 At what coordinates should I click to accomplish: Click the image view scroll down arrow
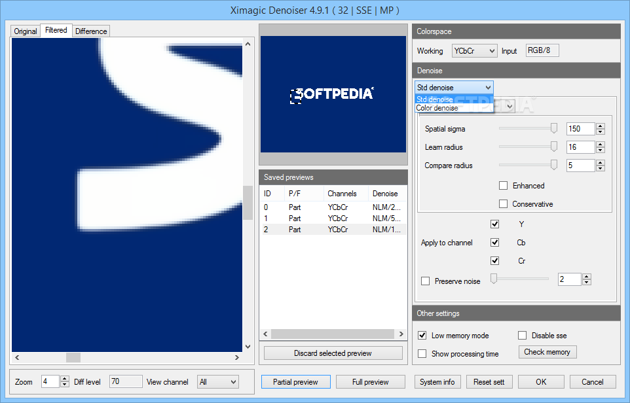pyautogui.click(x=248, y=346)
